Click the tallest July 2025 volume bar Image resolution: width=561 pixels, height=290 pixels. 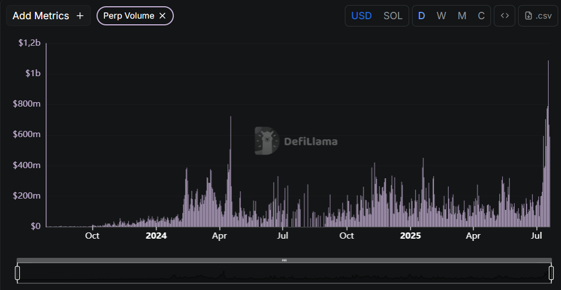click(548, 144)
